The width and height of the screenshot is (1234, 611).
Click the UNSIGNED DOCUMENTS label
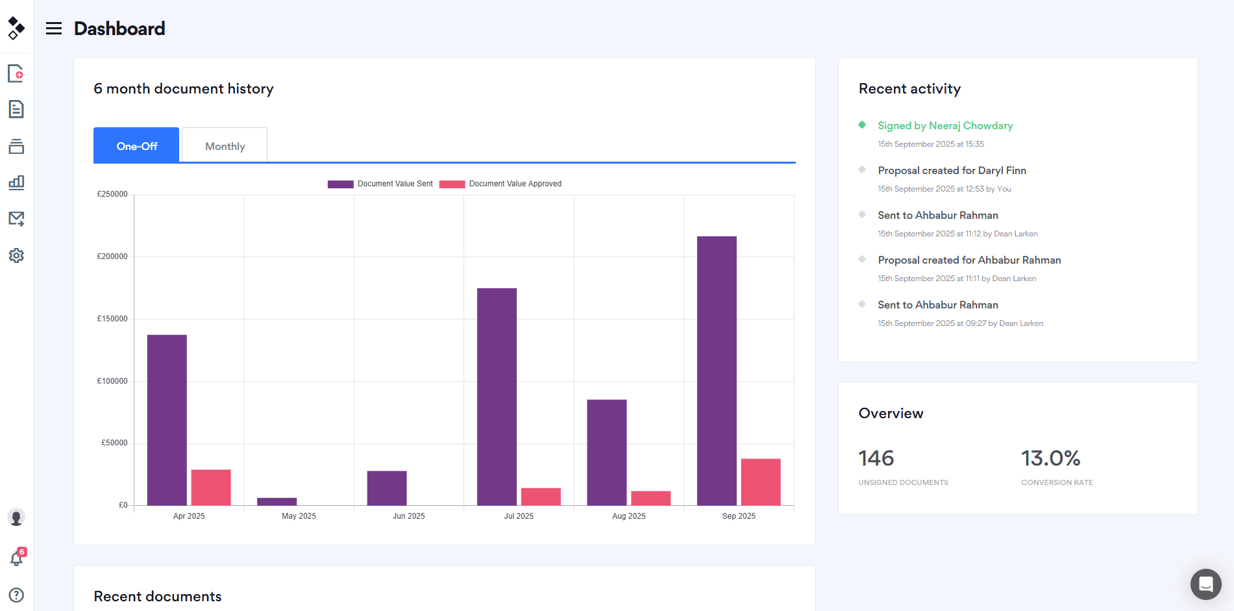[x=903, y=482]
